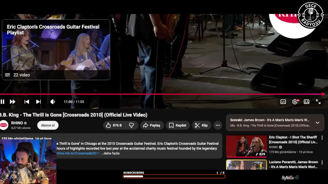
Task: Open options for Pavarotti James Brown video
Action: coord(322,163)
